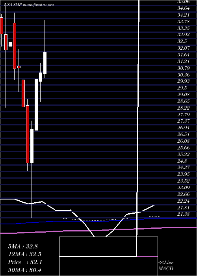Click the 28.65 price axis label
This screenshot has width=197, height=276.
[x=184, y=101]
